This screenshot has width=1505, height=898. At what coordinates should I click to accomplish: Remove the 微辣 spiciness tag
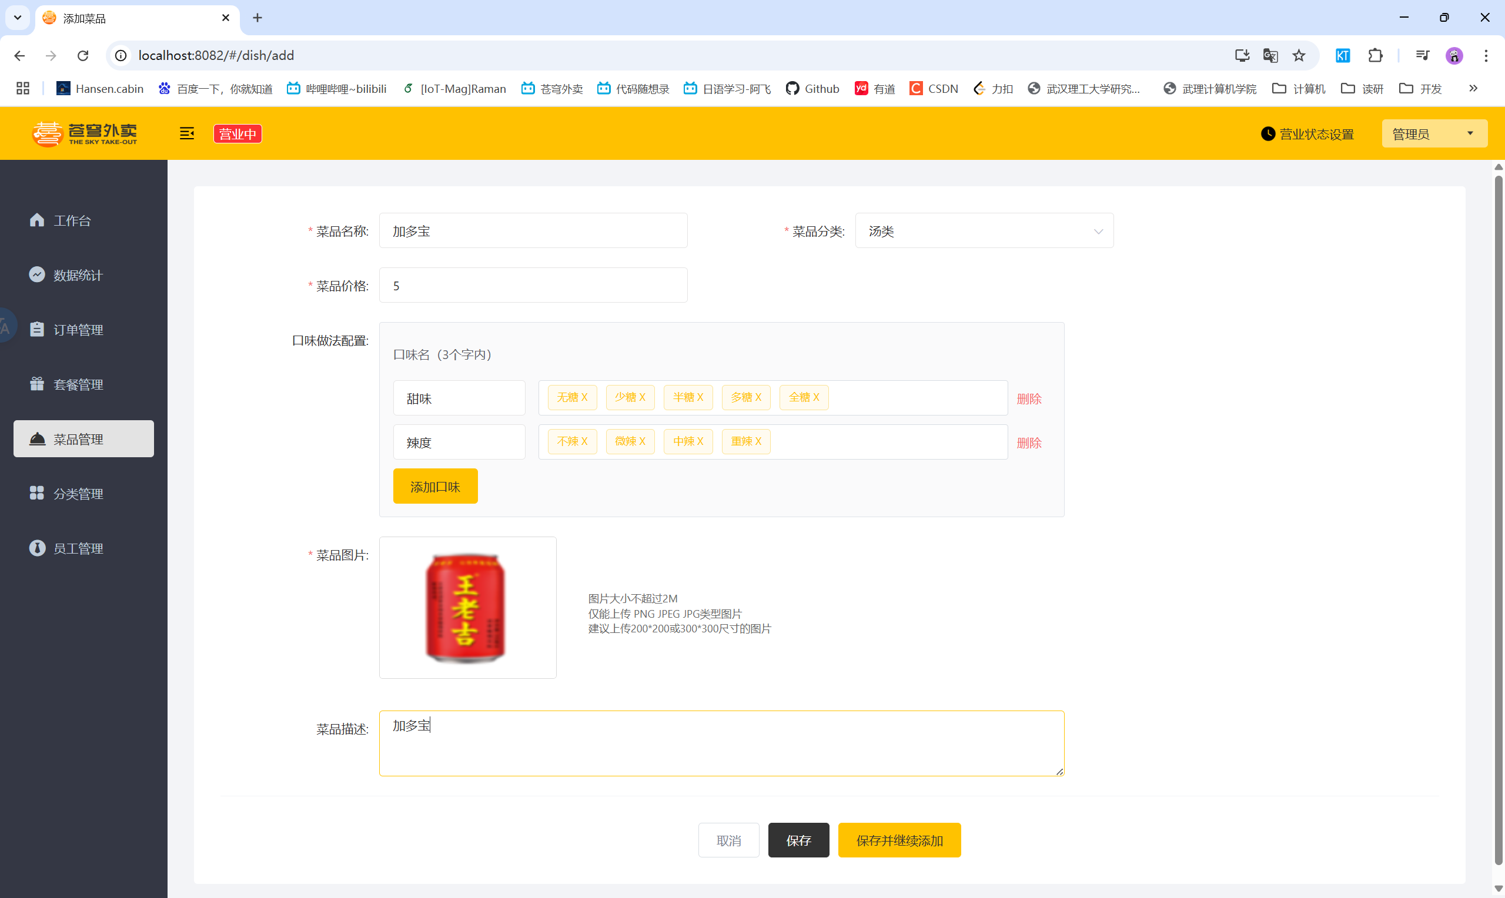[x=642, y=441]
